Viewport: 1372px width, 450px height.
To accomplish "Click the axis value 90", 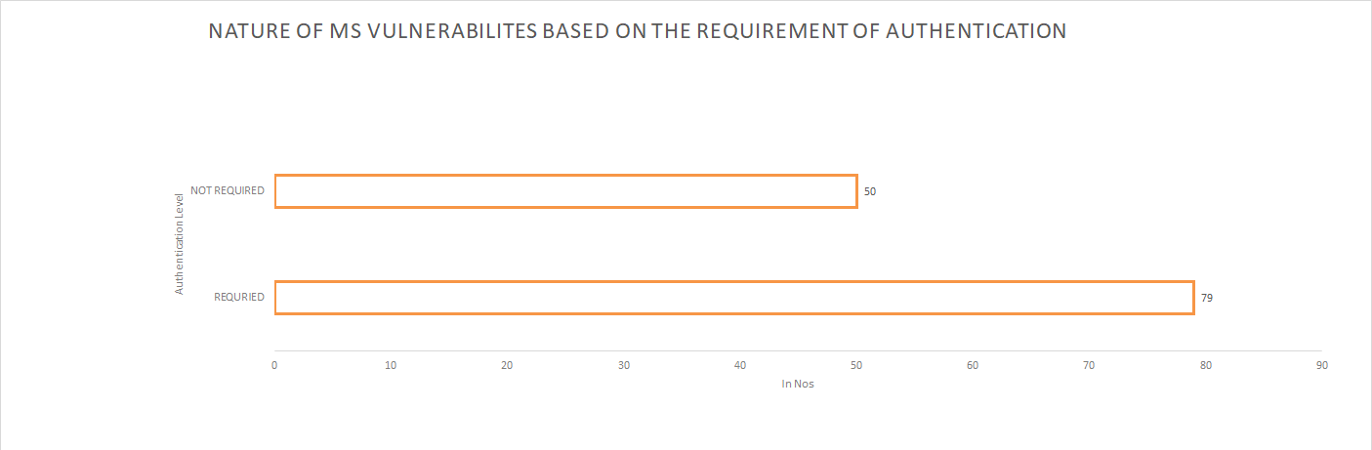I will click(1322, 365).
